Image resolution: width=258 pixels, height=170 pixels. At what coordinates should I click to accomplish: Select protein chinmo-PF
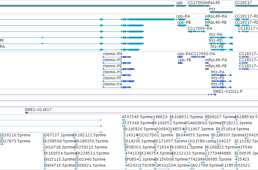(x=119, y=81)
